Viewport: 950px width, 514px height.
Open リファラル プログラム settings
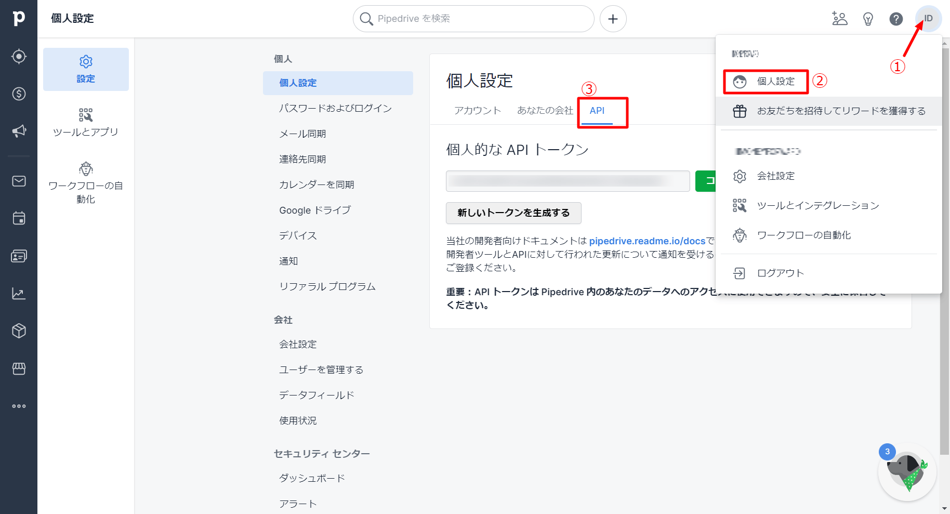point(338,287)
